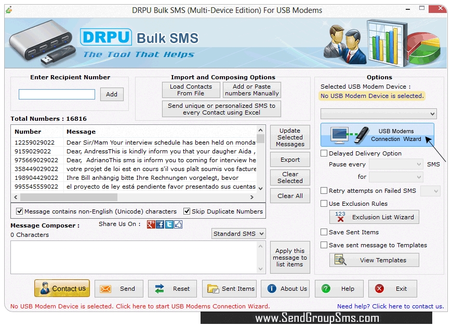Open the USB modem device dropdown
452x326 pixels.
click(x=379, y=114)
